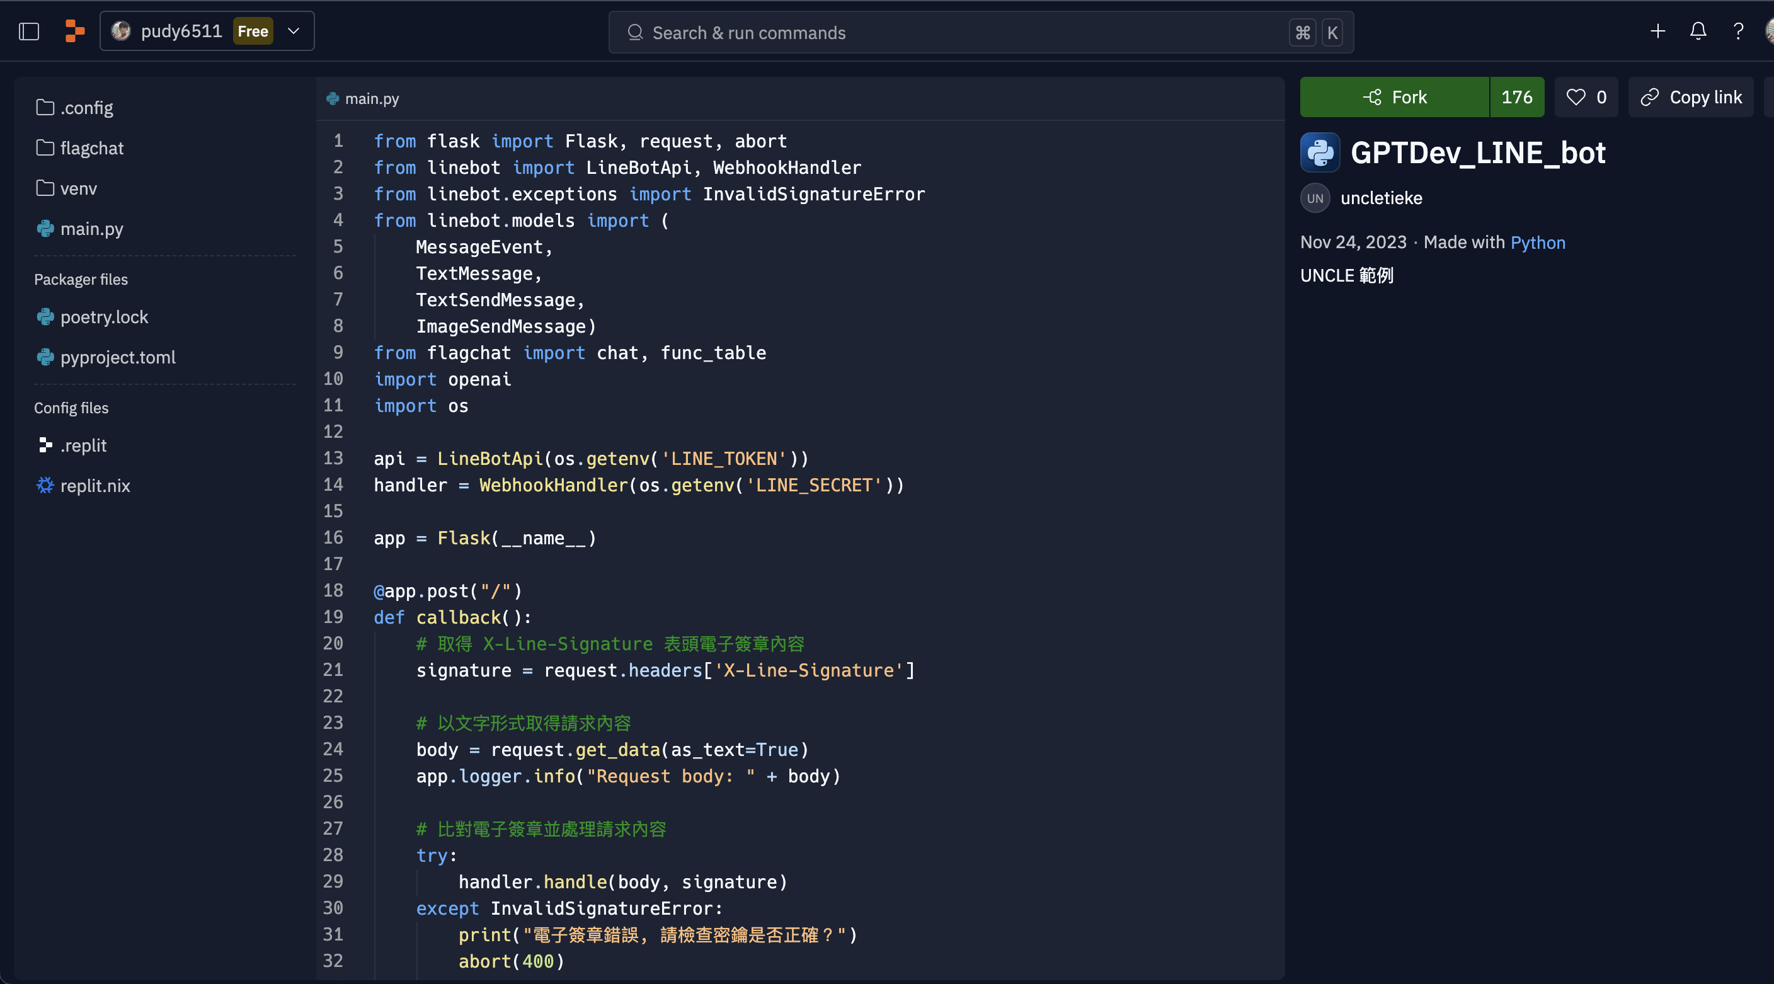This screenshot has width=1774, height=984.
Task: Click the GPTDev_LINE_bot title
Action: point(1478,153)
